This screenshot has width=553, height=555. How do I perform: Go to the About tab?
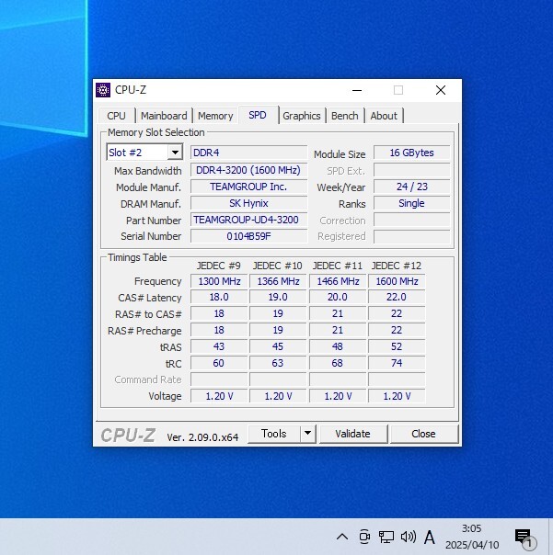[x=384, y=116]
